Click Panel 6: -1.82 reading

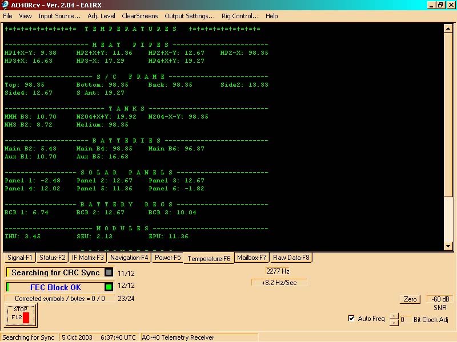click(x=177, y=189)
